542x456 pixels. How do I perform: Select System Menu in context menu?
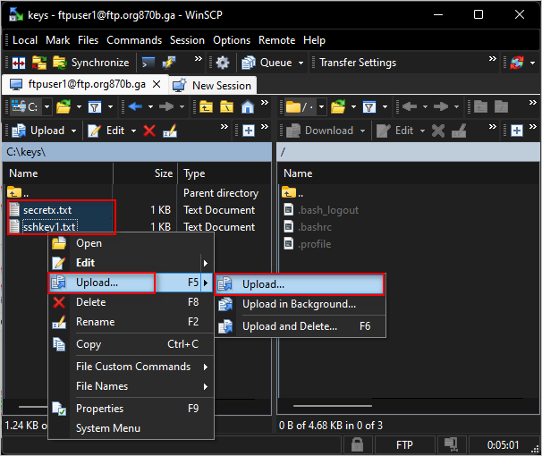(x=131, y=428)
